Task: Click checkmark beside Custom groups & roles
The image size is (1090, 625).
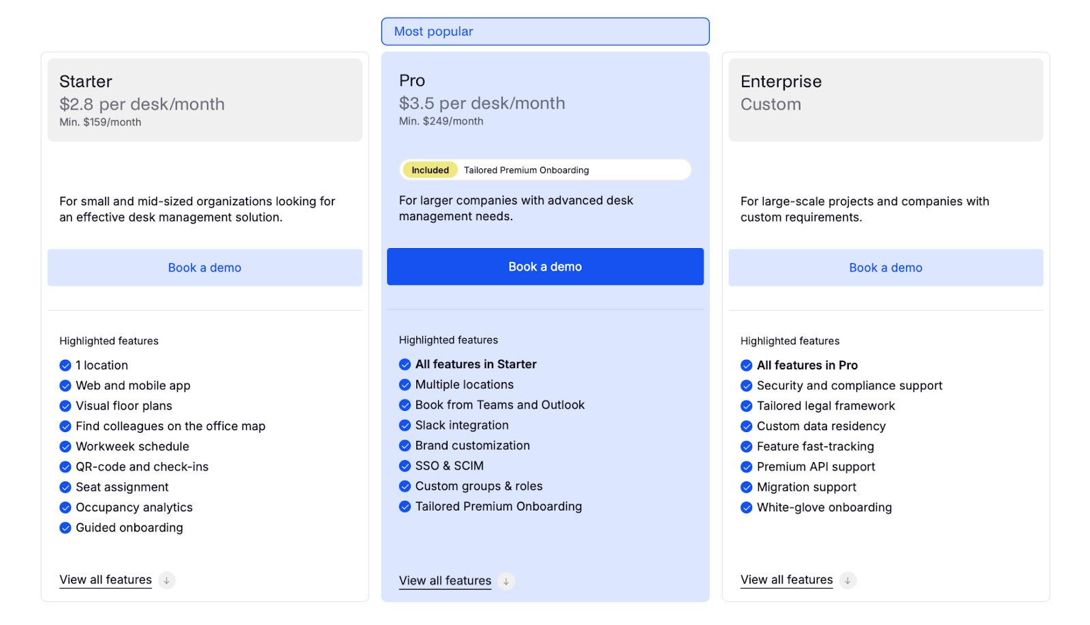Action: (x=405, y=487)
